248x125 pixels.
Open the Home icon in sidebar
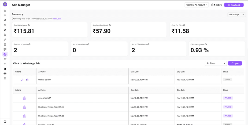[x=5, y=10]
